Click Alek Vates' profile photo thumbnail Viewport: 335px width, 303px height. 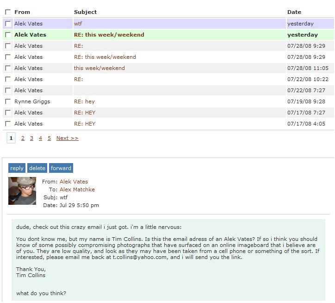(x=22, y=191)
